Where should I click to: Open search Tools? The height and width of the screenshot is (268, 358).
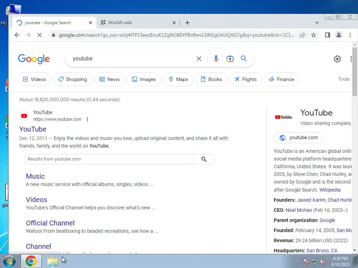click(x=344, y=79)
